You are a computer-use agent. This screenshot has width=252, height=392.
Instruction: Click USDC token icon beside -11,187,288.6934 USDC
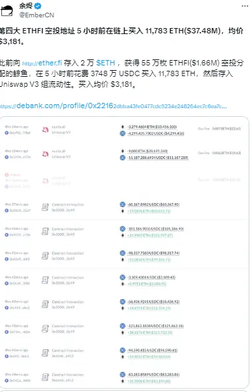pyautogui.click(x=123, y=158)
